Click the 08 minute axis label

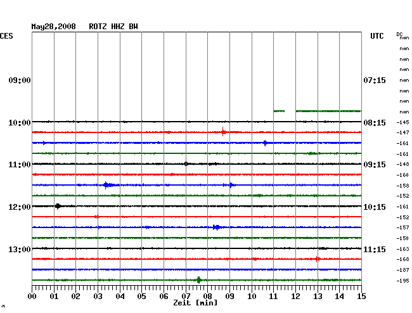pyautogui.click(x=207, y=297)
